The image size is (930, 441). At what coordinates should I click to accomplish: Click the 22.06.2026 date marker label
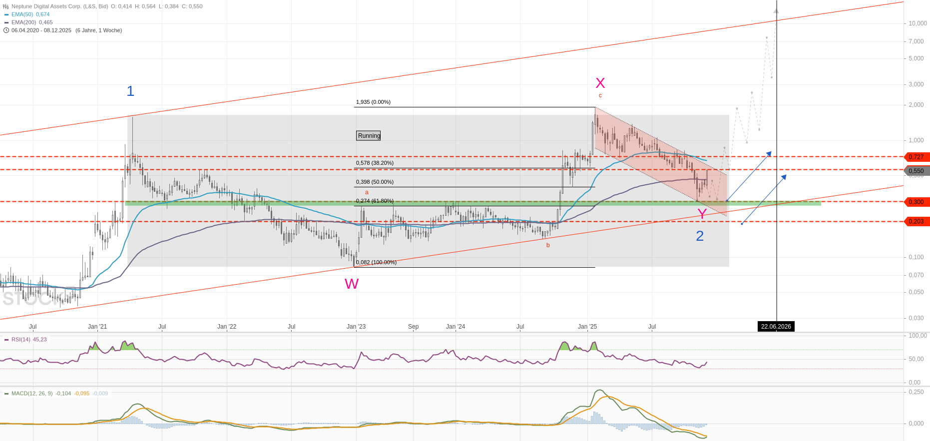776,327
